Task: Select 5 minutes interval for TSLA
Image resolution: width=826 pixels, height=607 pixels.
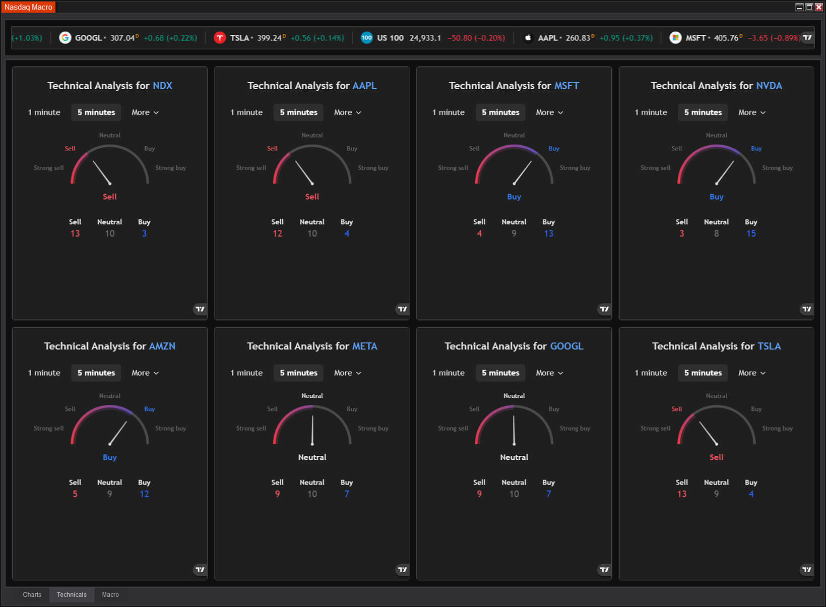Action: click(703, 373)
